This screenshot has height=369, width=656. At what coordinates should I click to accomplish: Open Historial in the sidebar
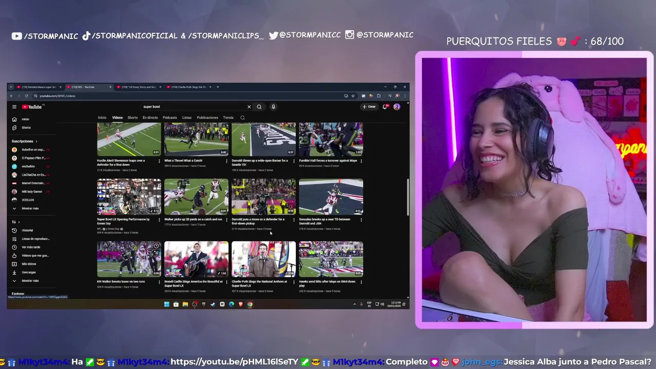click(27, 231)
